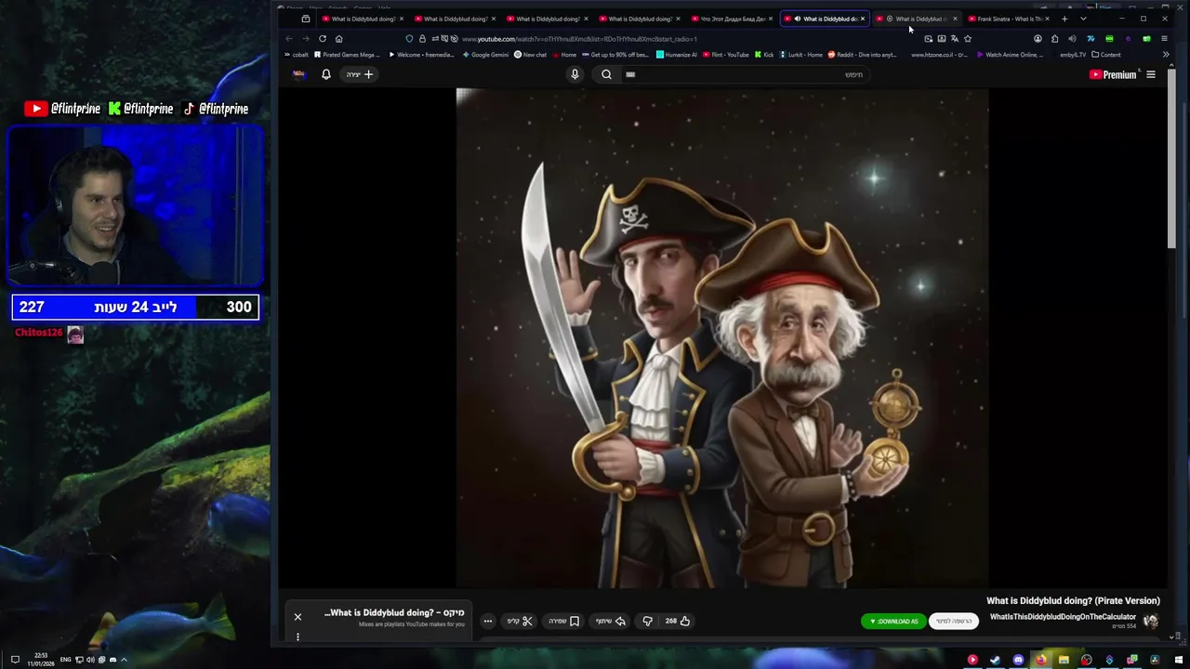Click the YouTube create button
1190x669 pixels.
click(360, 74)
